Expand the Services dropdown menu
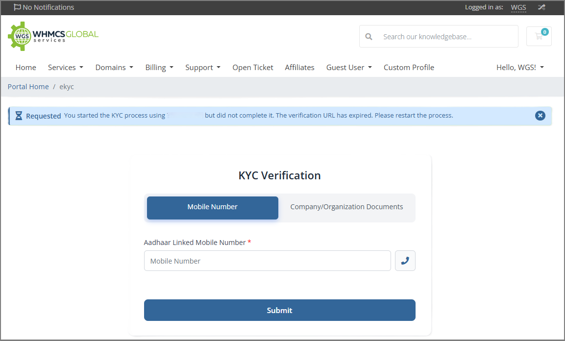The width and height of the screenshot is (565, 341). [x=65, y=68]
